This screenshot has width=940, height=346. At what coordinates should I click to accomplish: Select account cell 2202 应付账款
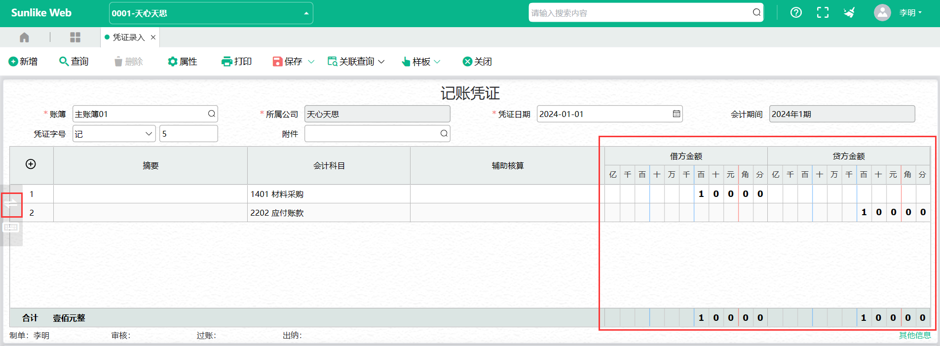pyautogui.click(x=329, y=213)
